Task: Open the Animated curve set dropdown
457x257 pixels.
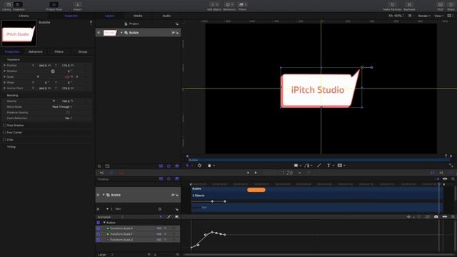Action: click(110, 217)
